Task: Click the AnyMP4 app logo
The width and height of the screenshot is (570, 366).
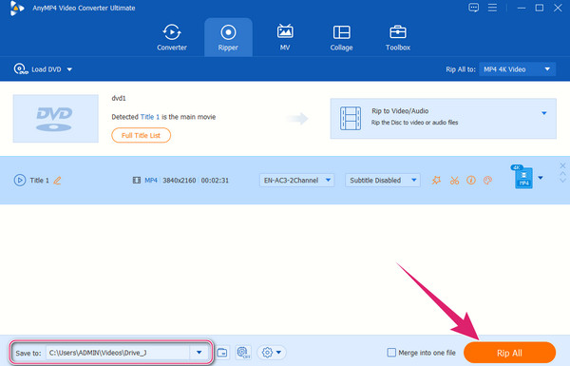Action: pyautogui.click(x=17, y=8)
